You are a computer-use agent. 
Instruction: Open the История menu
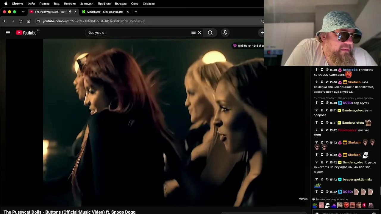point(70,4)
